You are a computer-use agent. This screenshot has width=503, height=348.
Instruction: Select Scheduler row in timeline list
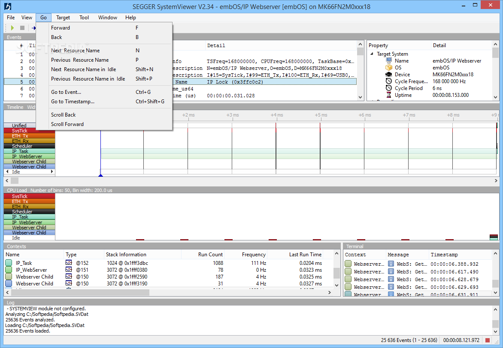[29, 146]
